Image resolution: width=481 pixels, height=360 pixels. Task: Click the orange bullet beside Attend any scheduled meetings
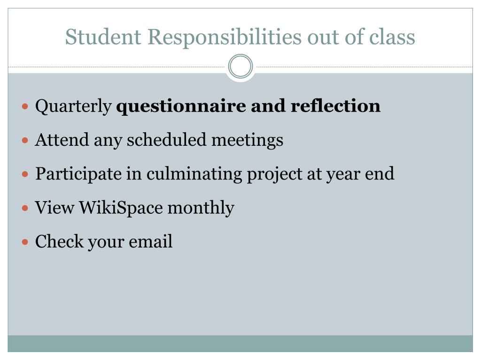coord(25,141)
